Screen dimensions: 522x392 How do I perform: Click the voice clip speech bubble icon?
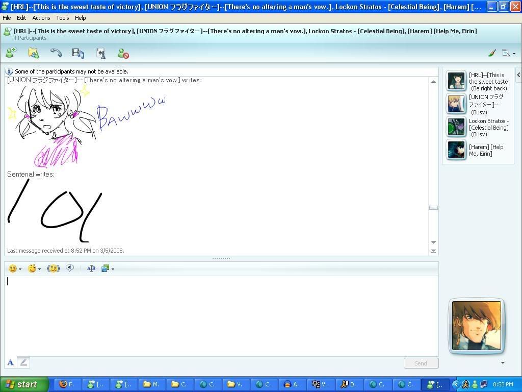click(70, 268)
